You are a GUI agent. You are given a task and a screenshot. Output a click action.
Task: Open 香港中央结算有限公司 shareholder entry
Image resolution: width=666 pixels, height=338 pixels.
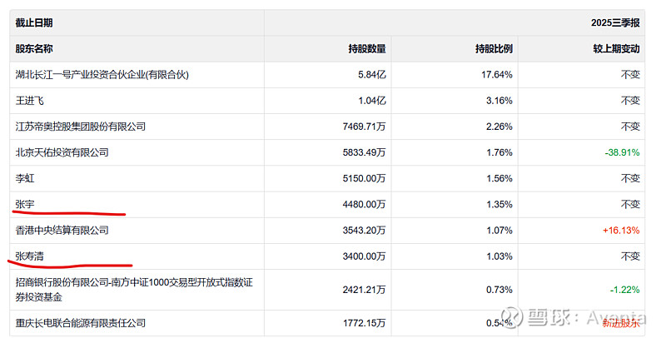62,230
